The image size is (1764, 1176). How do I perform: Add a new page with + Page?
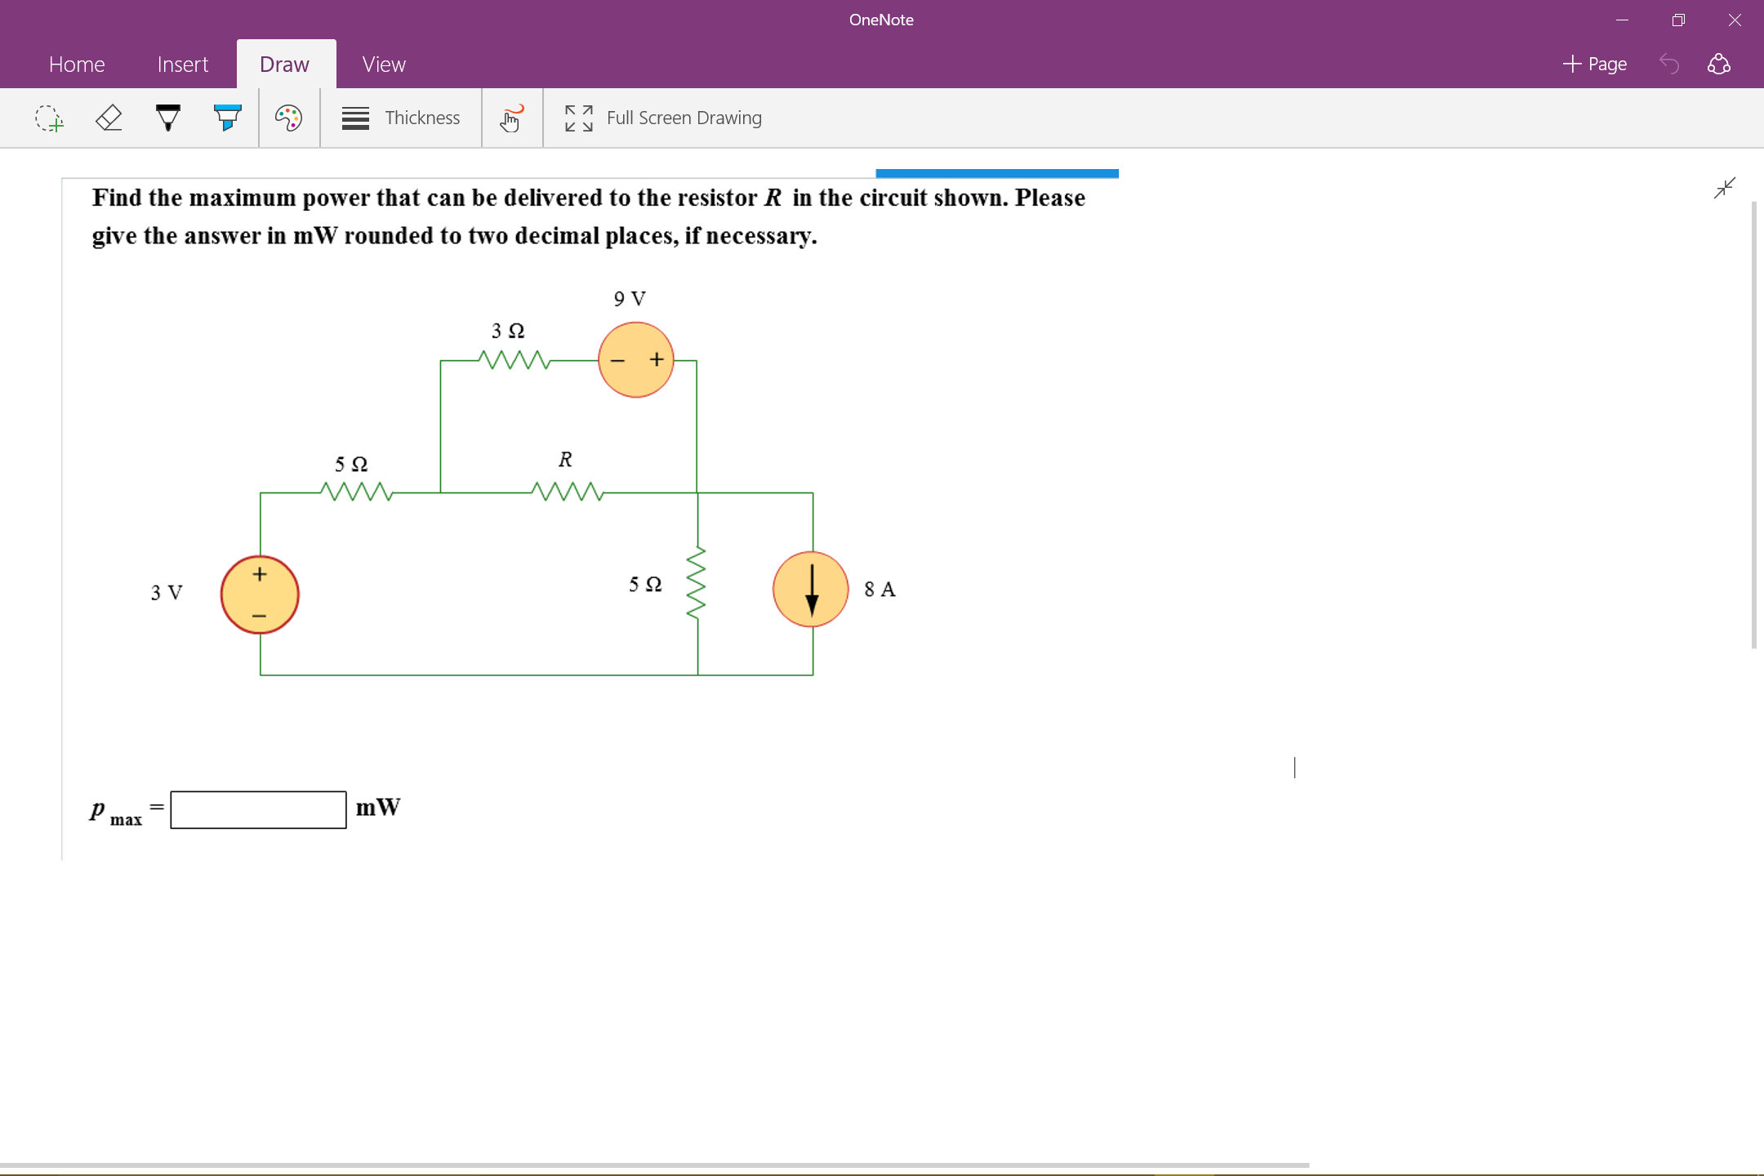point(1593,64)
